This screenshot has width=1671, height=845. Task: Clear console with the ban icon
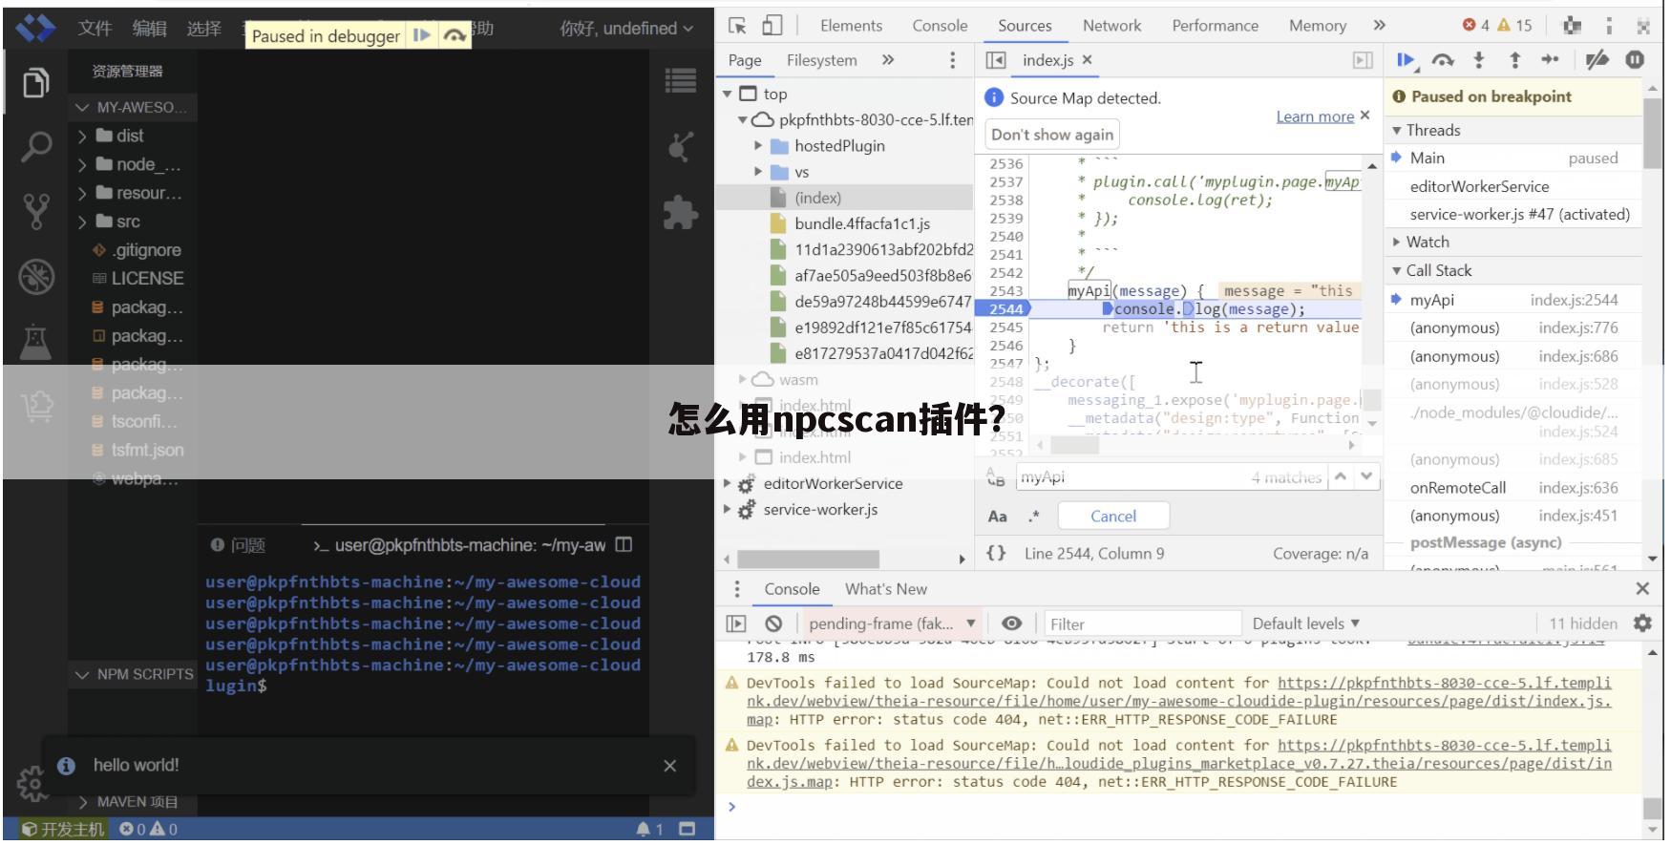[x=773, y=623]
